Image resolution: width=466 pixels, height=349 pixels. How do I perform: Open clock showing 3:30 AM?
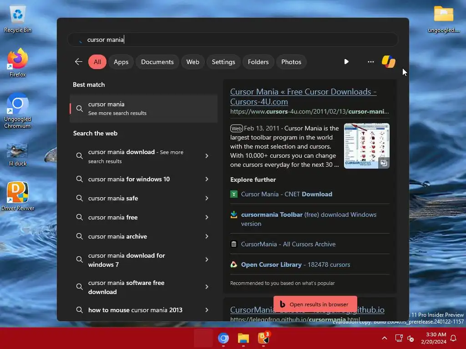pos(434,338)
